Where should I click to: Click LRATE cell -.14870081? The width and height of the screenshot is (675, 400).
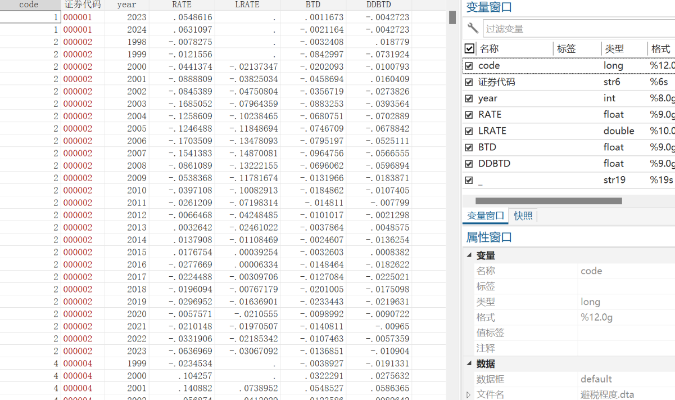(x=247, y=154)
